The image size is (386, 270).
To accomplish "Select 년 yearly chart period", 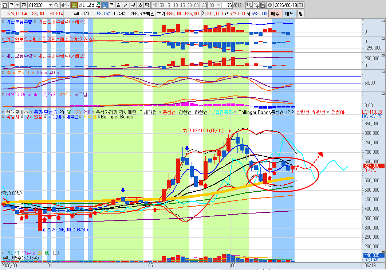I will (126, 5).
